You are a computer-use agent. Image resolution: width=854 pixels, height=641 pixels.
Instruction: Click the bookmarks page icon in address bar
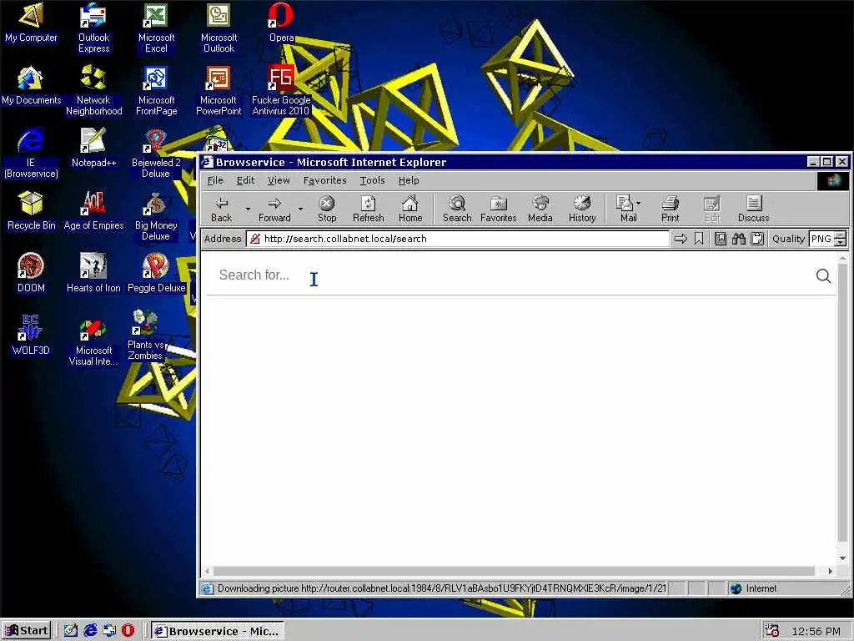pos(720,239)
